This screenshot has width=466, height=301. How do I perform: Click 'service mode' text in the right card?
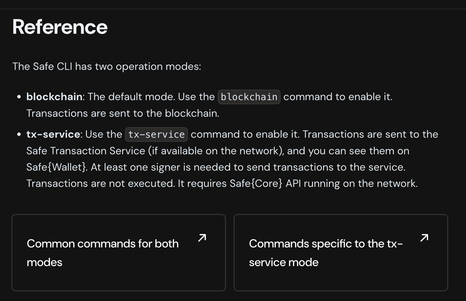pos(284,262)
